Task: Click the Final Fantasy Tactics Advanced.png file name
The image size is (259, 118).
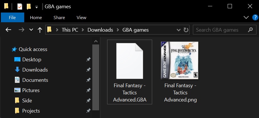Action: pyautogui.click(x=180, y=93)
